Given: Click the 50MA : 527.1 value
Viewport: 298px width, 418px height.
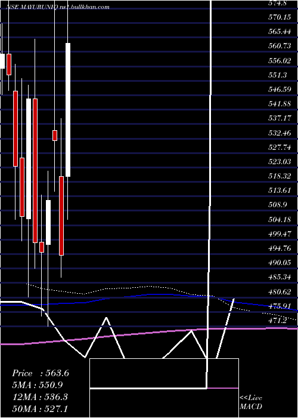Looking at the screenshot, I should point(40,409).
